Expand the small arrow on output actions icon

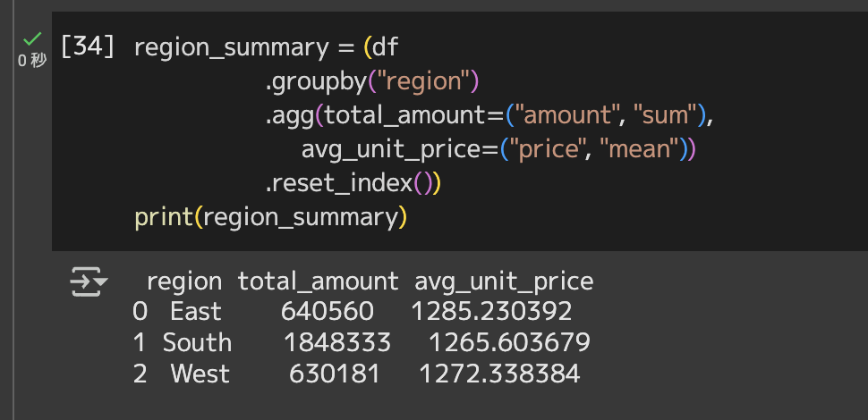pyautogui.click(x=101, y=282)
